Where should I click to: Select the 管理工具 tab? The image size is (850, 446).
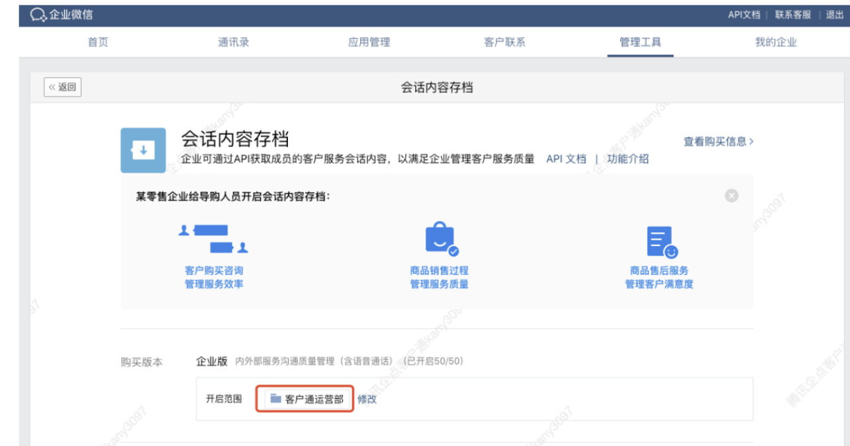click(x=640, y=42)
